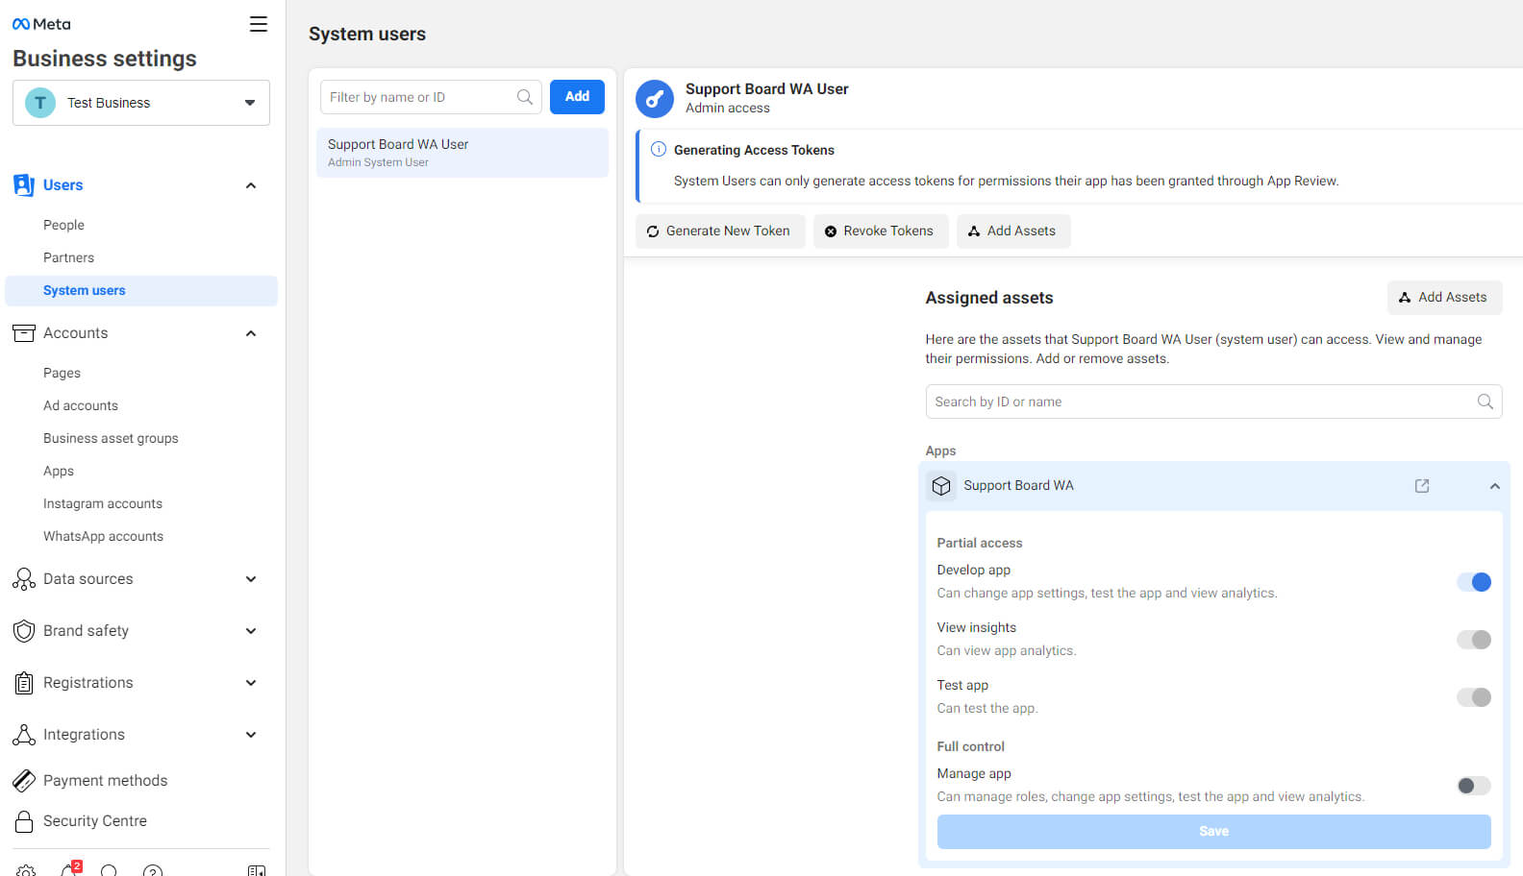
Task: Click the help question mark icon
Action: tap(152, 870)
